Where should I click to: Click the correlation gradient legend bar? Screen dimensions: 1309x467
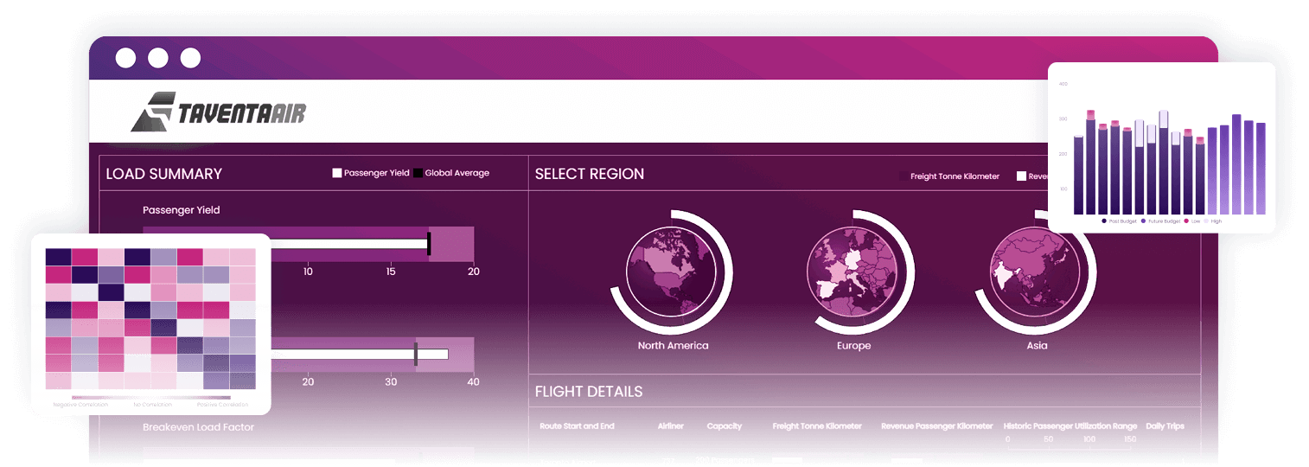(151, 398)
